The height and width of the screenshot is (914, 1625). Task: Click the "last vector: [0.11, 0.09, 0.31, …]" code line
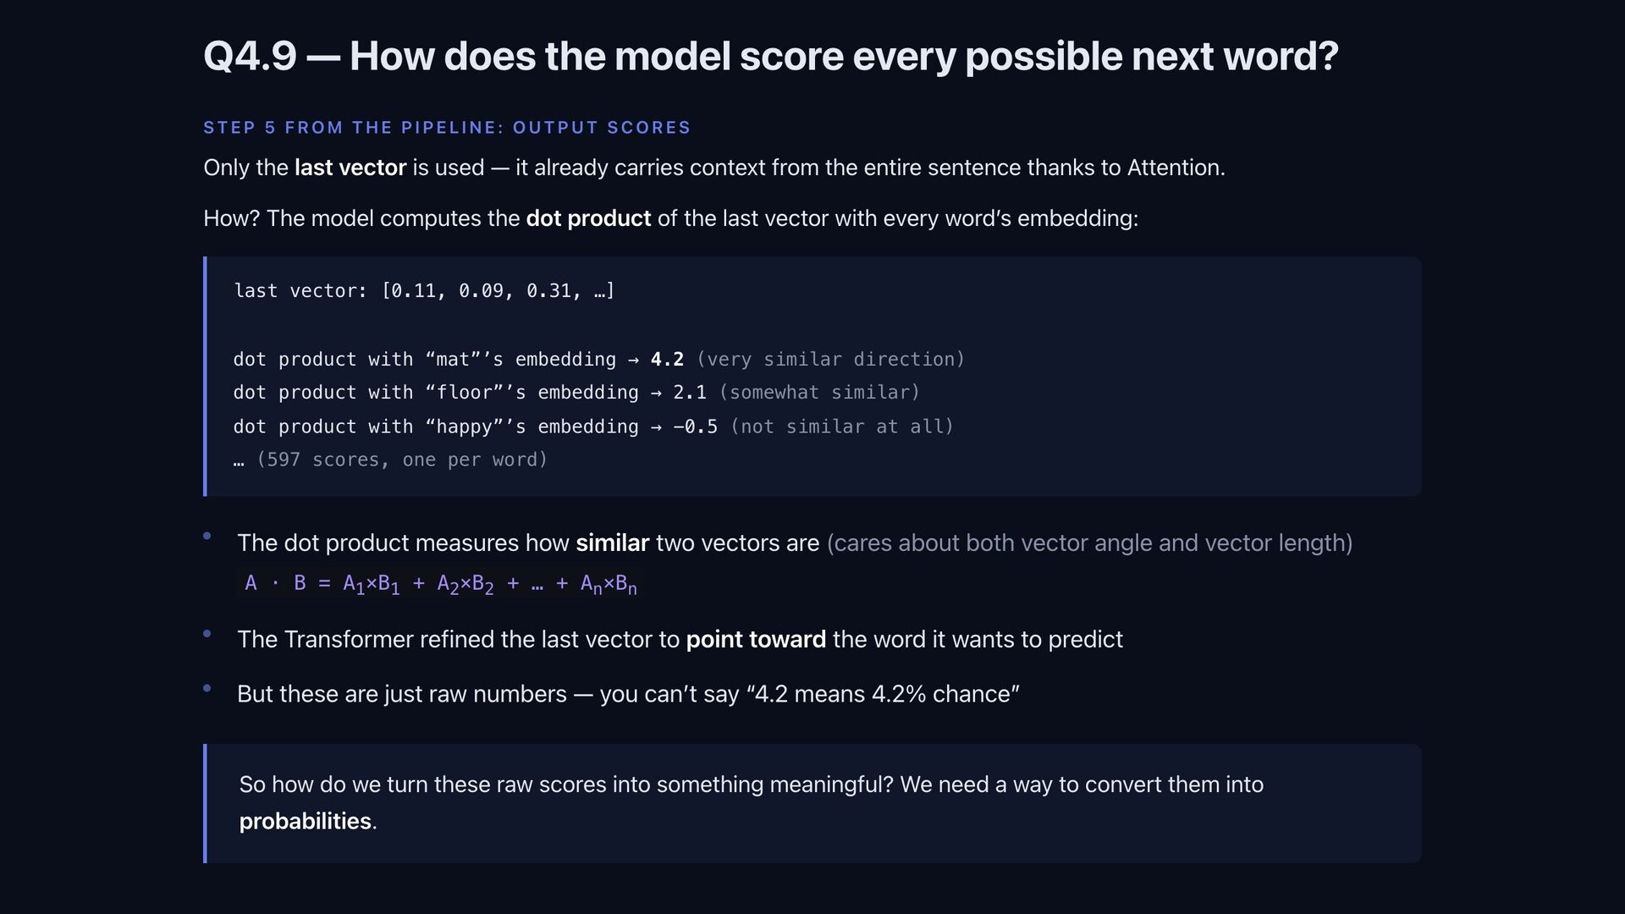tap(424, 291)
